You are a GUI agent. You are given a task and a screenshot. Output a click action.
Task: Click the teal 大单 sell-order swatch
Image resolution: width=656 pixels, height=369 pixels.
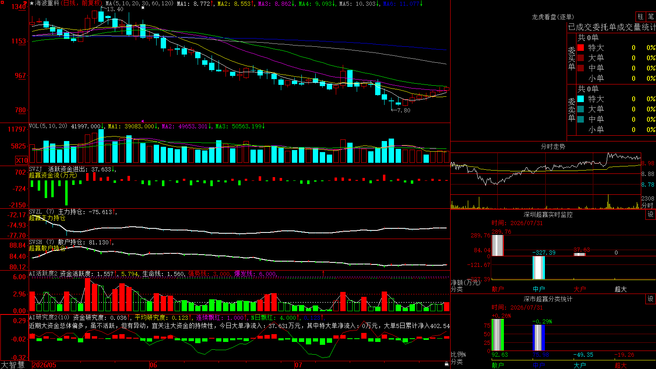coord(581,109)
